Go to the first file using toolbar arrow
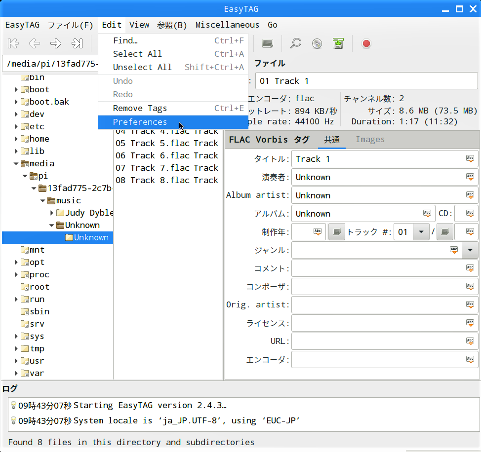The height and width of the screenshot is (452, 481). (13, 43)
